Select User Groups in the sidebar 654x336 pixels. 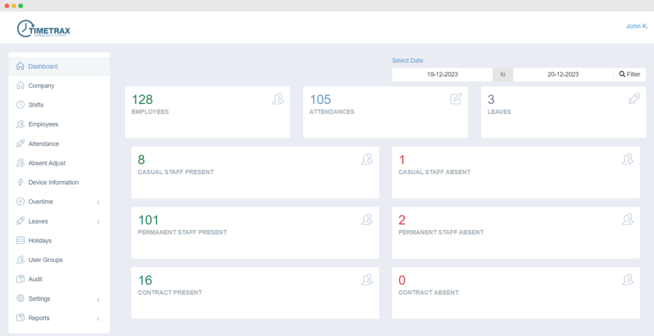click(45, 260)
